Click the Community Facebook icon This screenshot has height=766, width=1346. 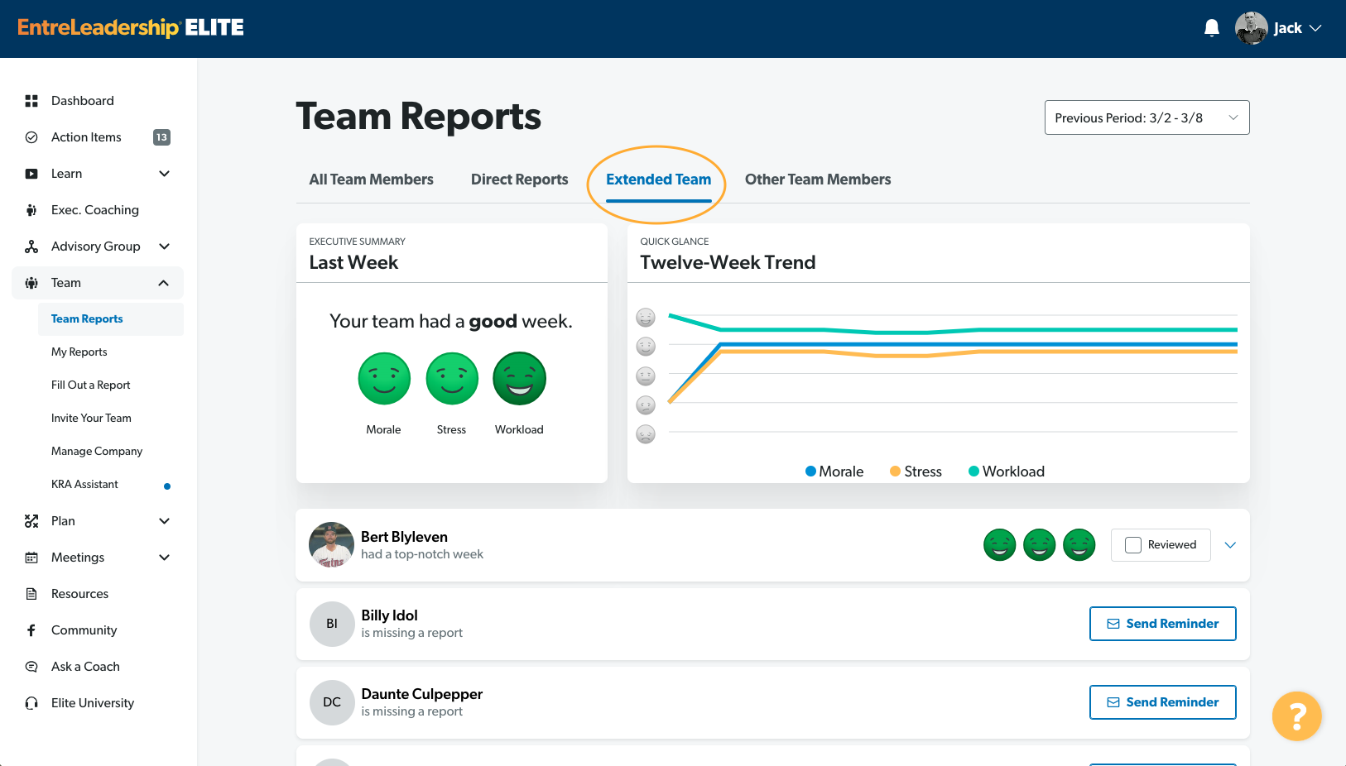point(31,630)
